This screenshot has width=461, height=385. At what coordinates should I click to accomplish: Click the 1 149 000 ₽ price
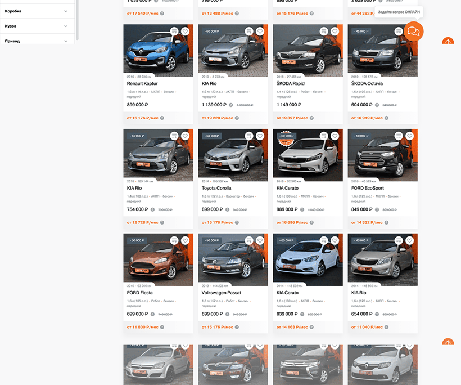[x=289, y=105]
